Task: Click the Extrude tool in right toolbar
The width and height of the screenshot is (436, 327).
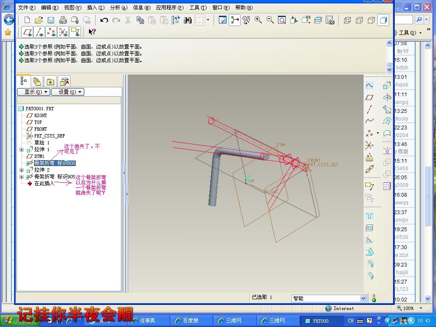Action: pyautogui.click(x=387, y=86)
